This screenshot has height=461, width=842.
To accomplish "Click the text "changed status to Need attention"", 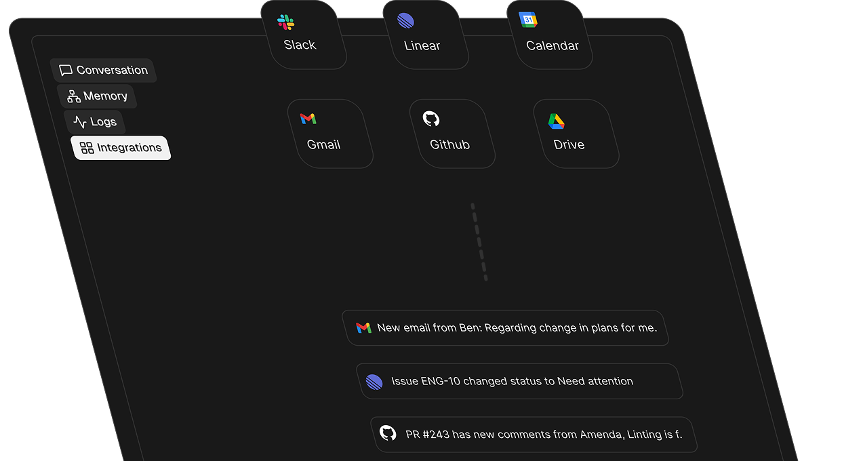I will 548,382.
